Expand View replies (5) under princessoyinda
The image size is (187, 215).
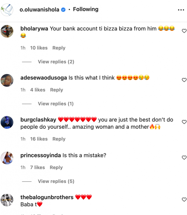pos(56,181)
